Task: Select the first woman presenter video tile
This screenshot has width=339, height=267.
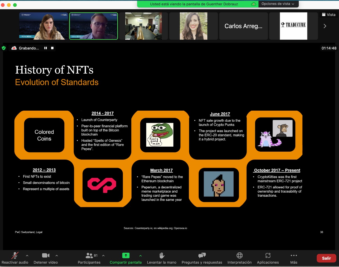Action: pos(43,26)
